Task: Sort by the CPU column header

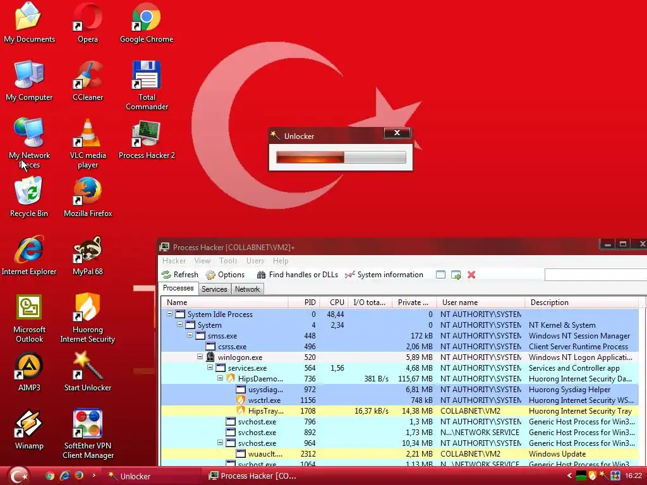Action: (333, 302)
